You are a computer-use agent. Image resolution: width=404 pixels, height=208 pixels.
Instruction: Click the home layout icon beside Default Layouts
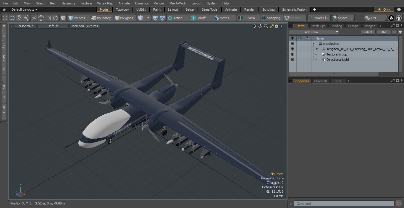pyautogui.click(x=4, y=9)
